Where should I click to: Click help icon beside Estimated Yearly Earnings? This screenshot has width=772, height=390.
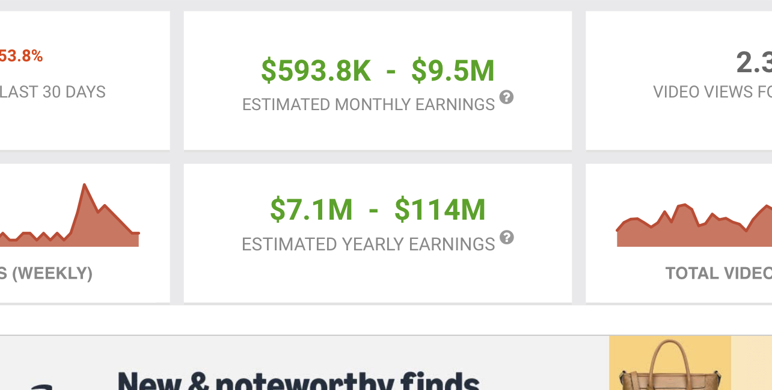pos(507,237)
